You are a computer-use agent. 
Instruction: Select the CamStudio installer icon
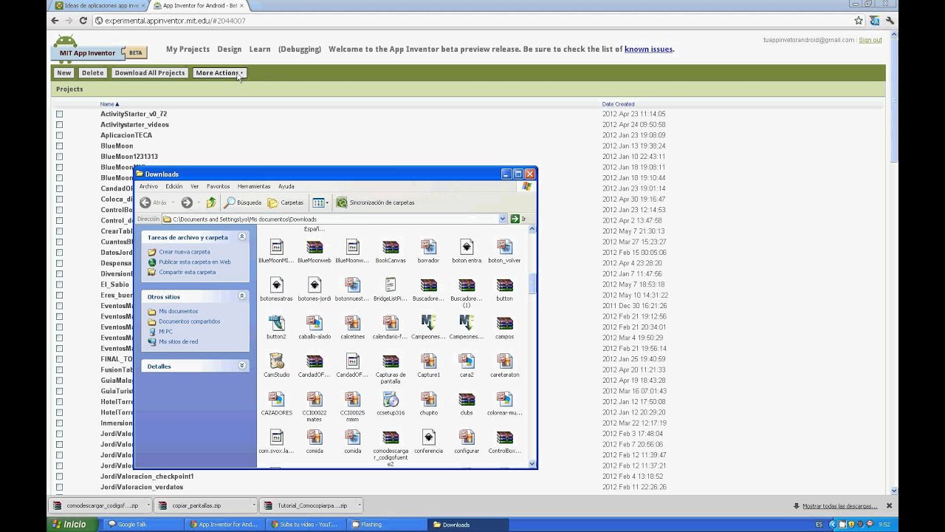(276, 361)
